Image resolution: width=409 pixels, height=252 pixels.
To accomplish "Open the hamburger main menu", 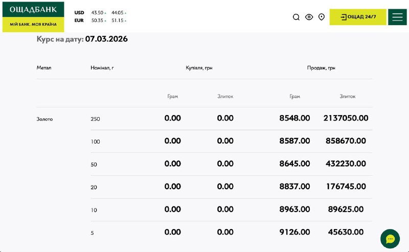I will 397,17.
